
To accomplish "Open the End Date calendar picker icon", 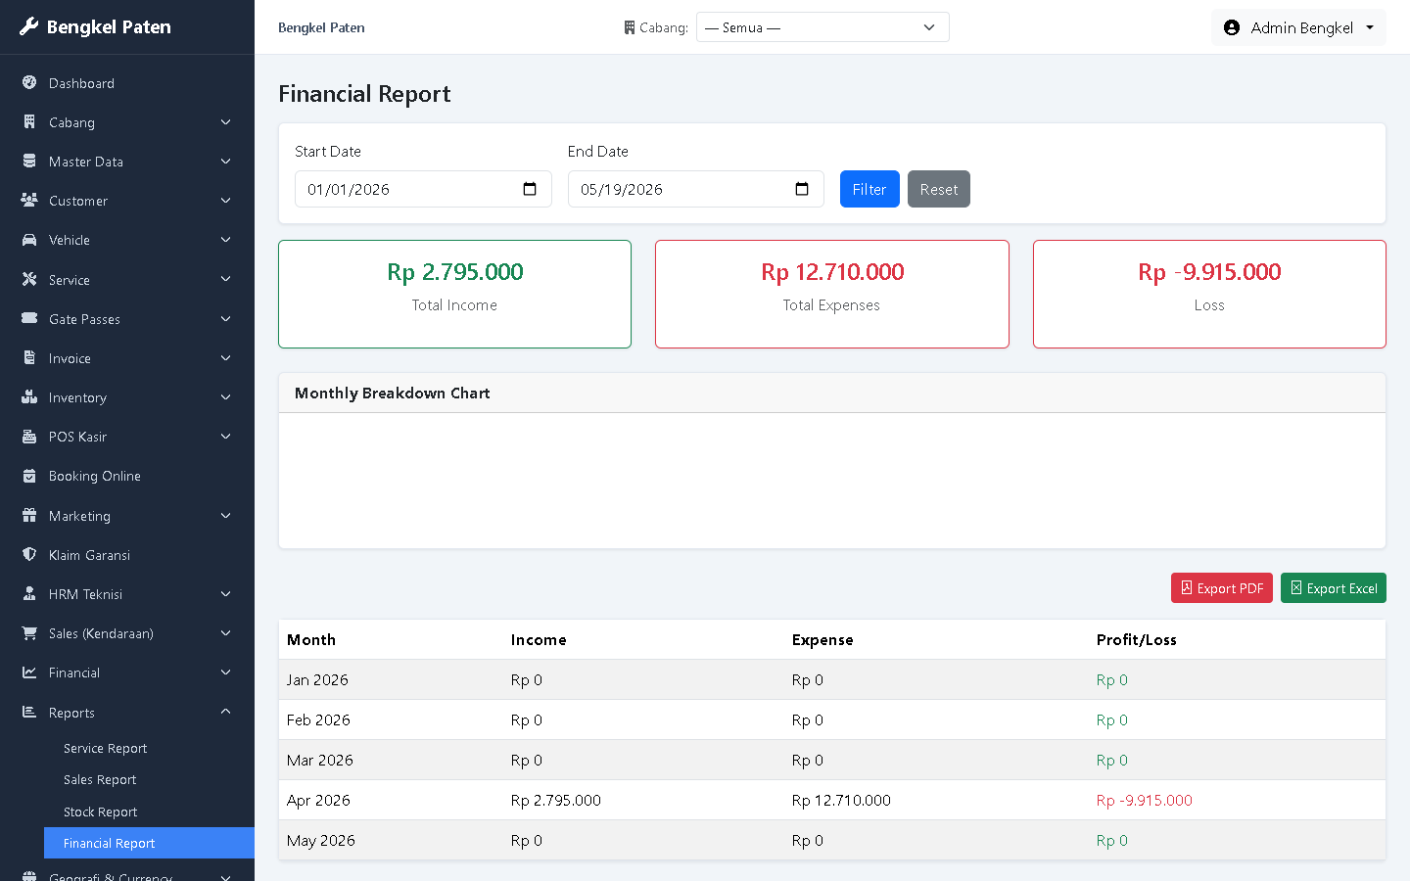I will click(802, 189).
